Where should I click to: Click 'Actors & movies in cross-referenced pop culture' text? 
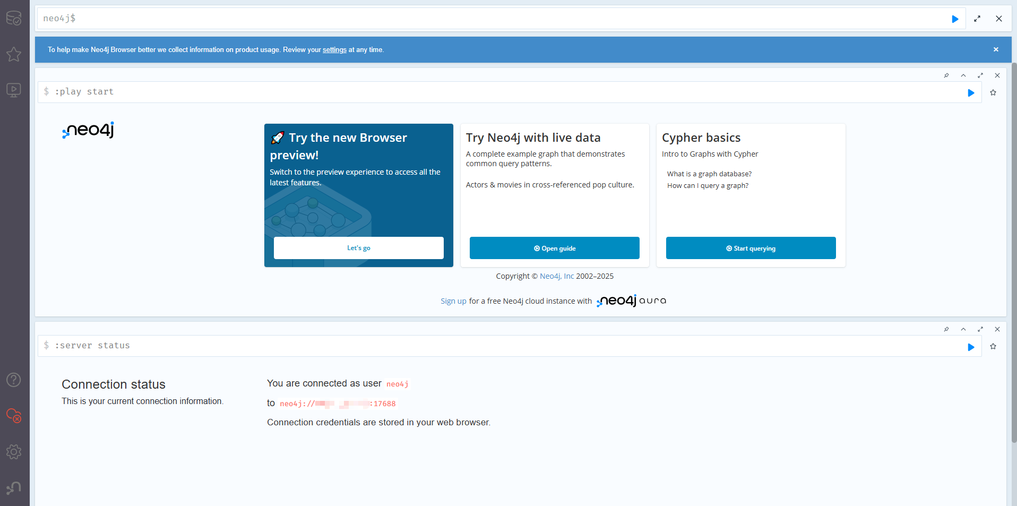point(550,185)
